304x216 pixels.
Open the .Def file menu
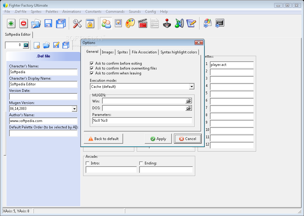(20, 12)
